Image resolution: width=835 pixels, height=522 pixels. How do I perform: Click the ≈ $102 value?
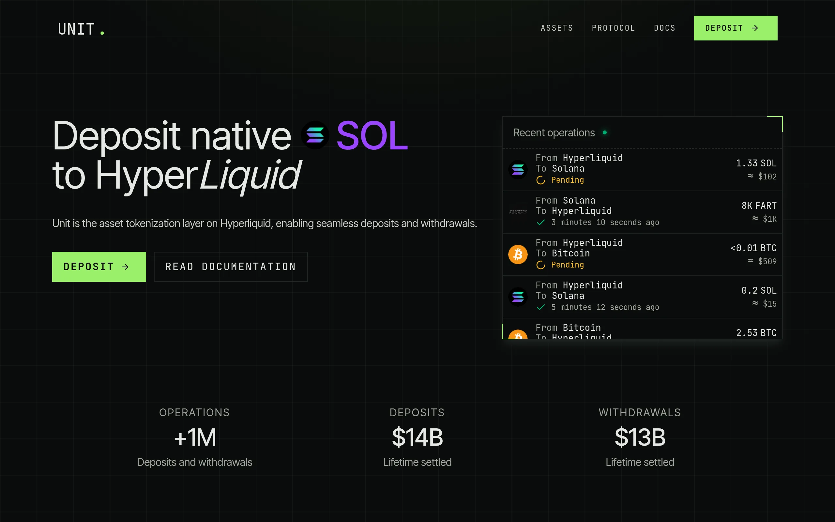click(x=762, y=177)
